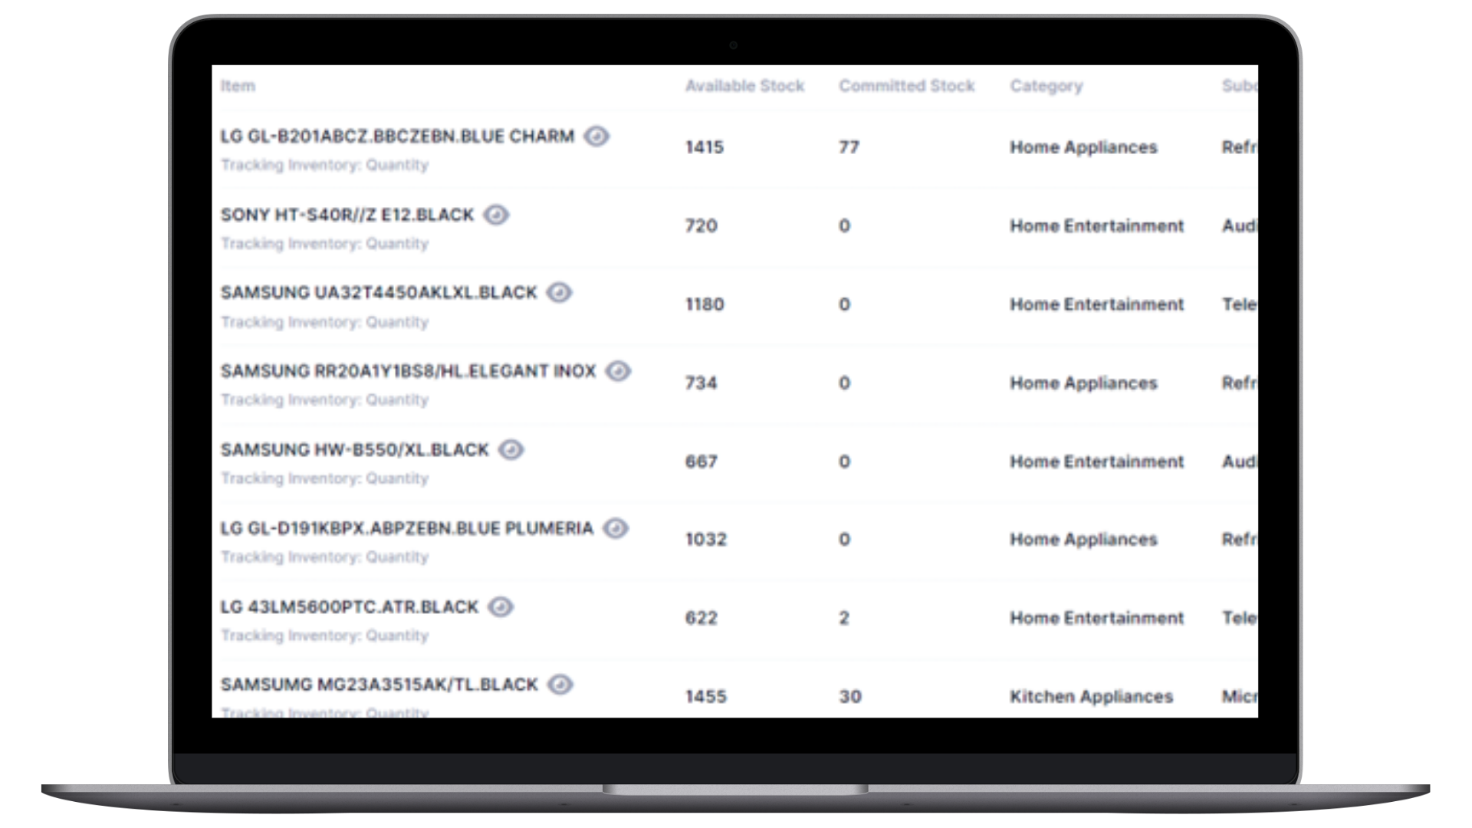Click the eye icon beside SAMSUMG MG23A3515AK item
Image resolution: width=1472 pixels, height=828 pixels.
coord(560,685)
